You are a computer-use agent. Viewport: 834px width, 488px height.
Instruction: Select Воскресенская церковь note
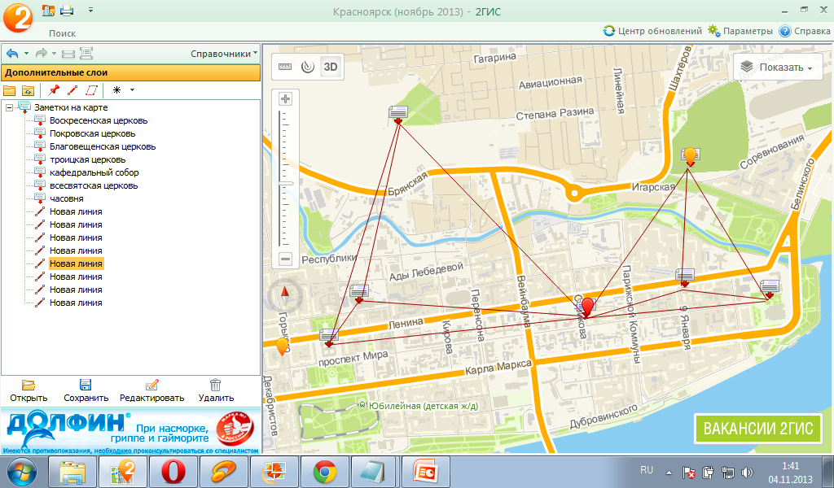coord(99,120)
